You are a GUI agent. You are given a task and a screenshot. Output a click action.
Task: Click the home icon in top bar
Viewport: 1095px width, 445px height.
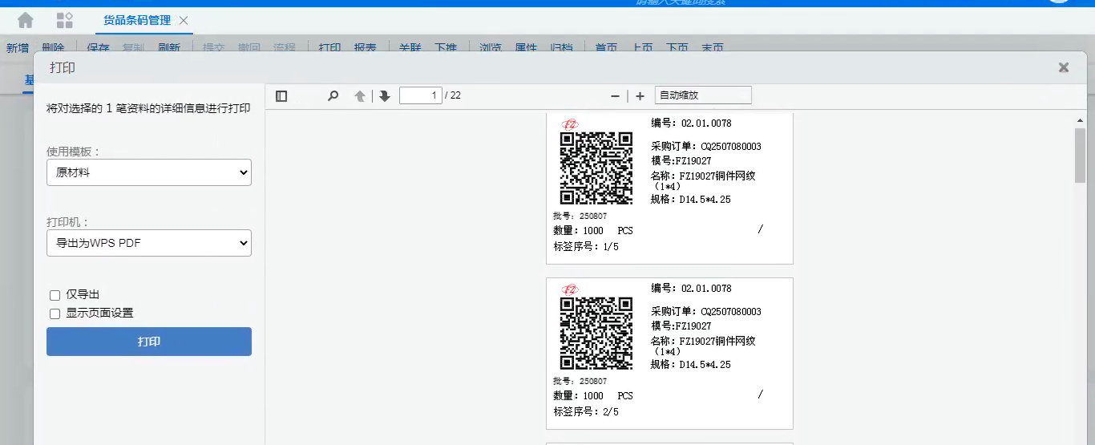(x=26, y=20)
